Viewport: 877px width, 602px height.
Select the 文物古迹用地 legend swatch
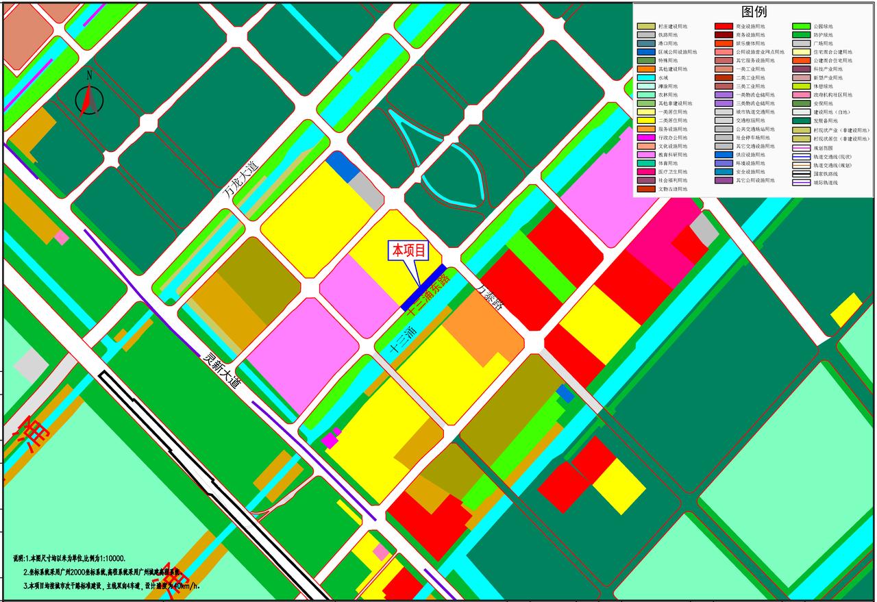(646, 189)
